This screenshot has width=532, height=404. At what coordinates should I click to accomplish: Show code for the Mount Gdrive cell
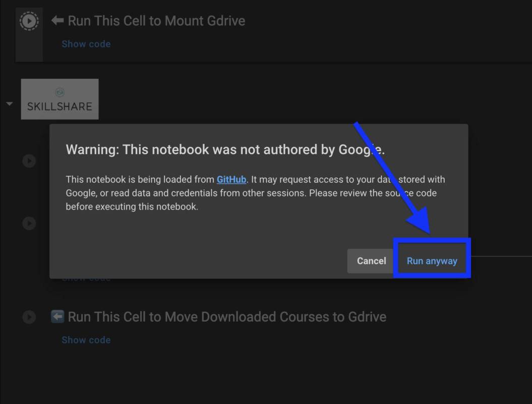pos(86,44)
